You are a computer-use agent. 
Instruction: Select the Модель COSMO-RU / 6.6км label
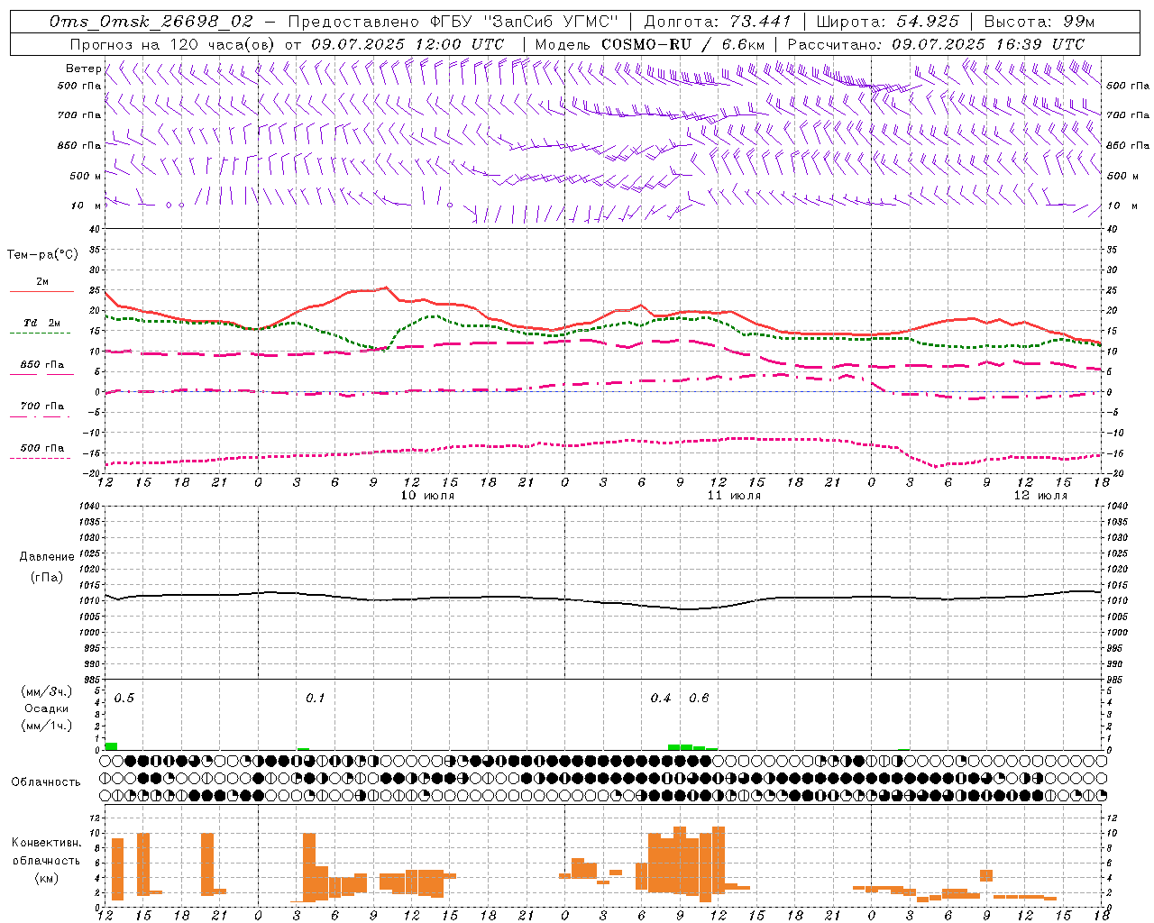(650, 44)
